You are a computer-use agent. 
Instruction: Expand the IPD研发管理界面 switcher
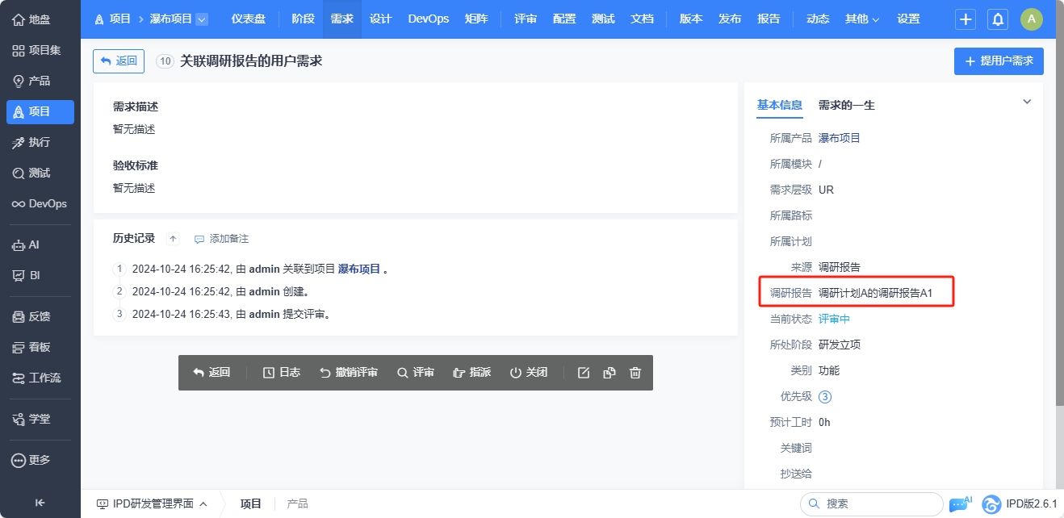coord(152,503)
